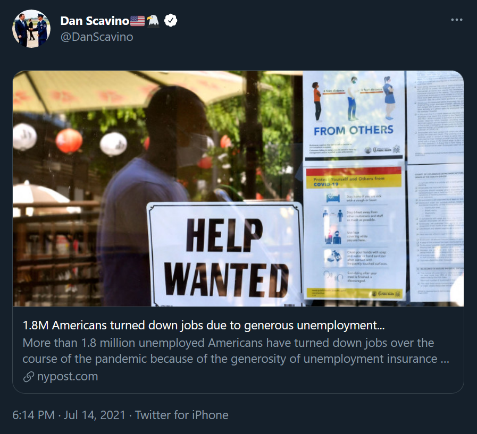Click the red paper lantern in photo

[69, 140]
